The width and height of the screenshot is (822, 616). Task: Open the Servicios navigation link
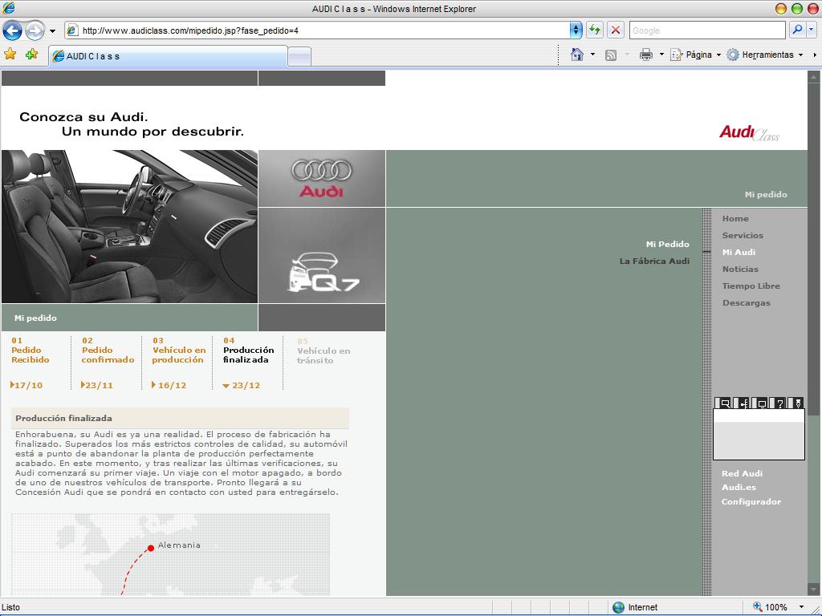pos(743,235)
